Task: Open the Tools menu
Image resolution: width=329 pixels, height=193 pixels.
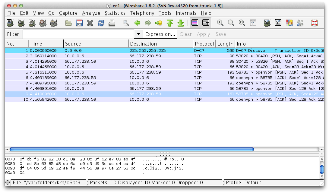Action: pyautogui.click(x=165, y=13)
